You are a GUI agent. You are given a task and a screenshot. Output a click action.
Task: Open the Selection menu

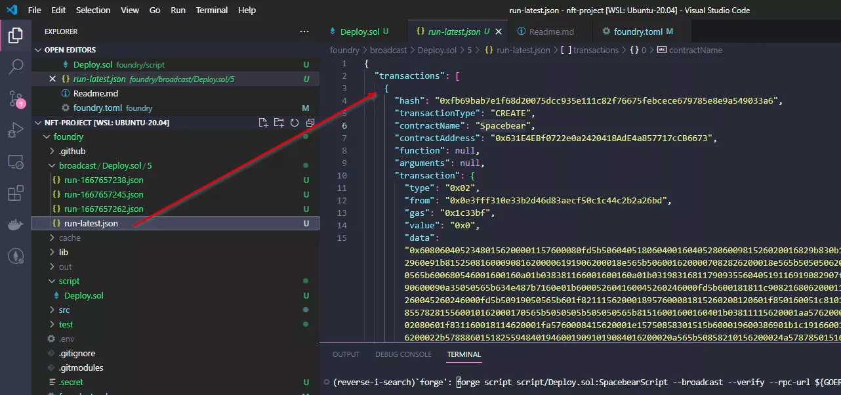[x=93, y=10]
